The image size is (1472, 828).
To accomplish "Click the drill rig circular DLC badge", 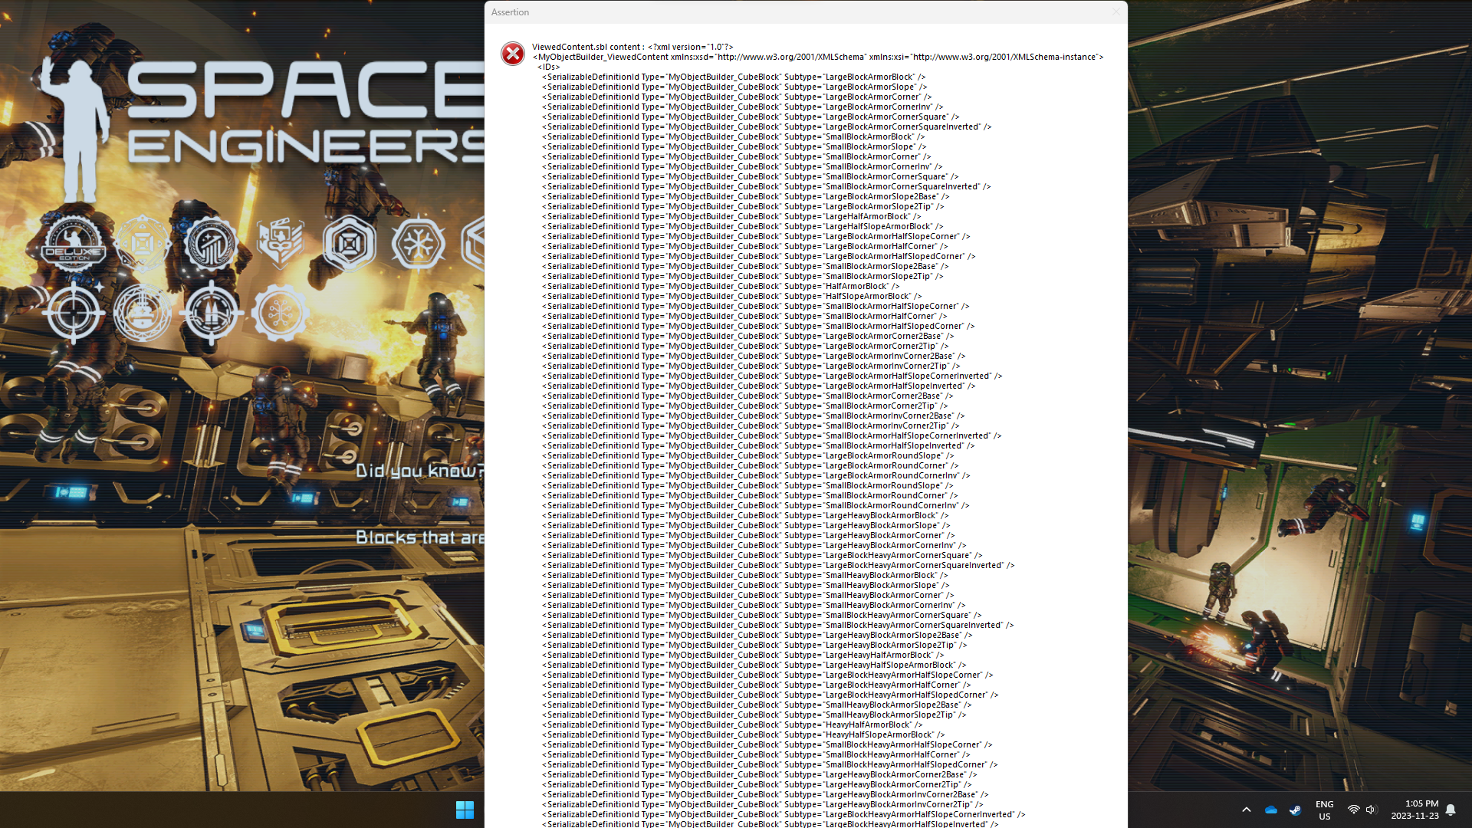I will (142, 313).
